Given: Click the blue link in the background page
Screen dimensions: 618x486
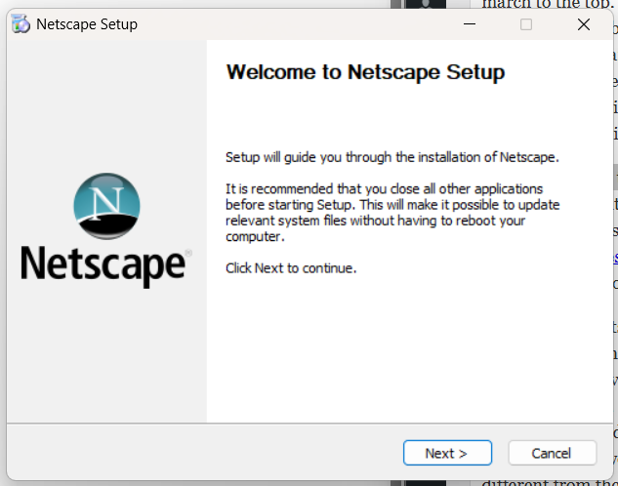Looking at the screenshot, I should coord(614,258).
